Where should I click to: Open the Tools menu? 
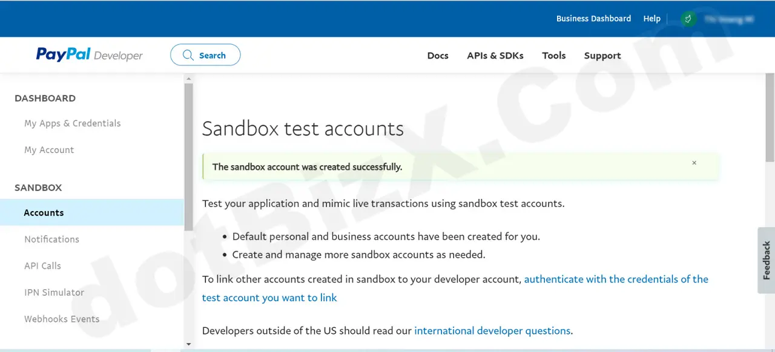pyautogui.click(x=553, y=55)
